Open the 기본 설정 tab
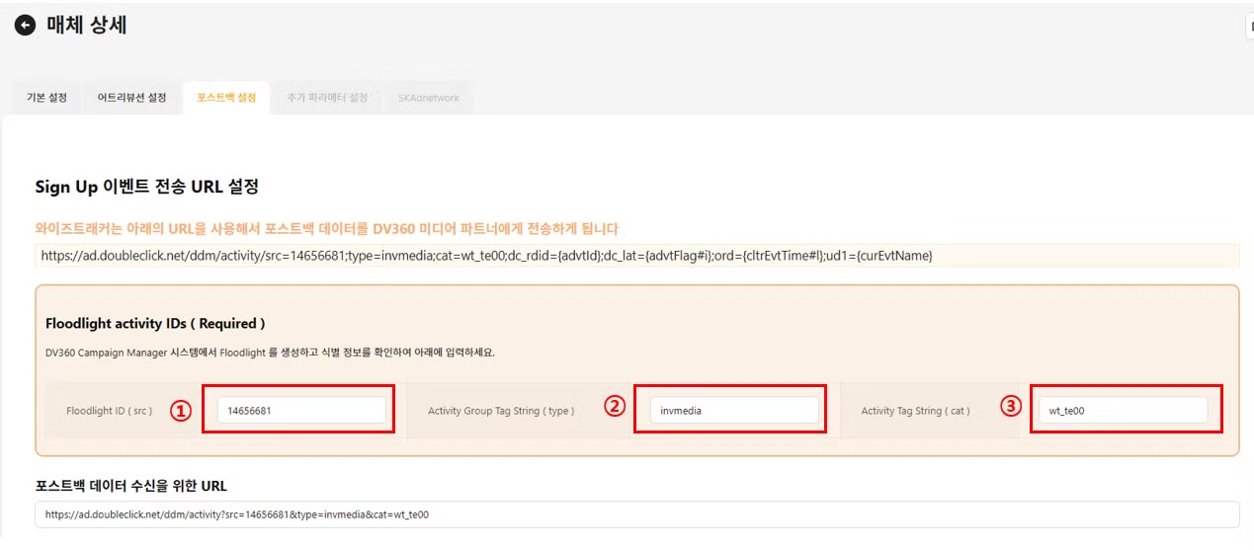Image resolution: width=1254 pixels, height=550 pixels. (46, 98)
